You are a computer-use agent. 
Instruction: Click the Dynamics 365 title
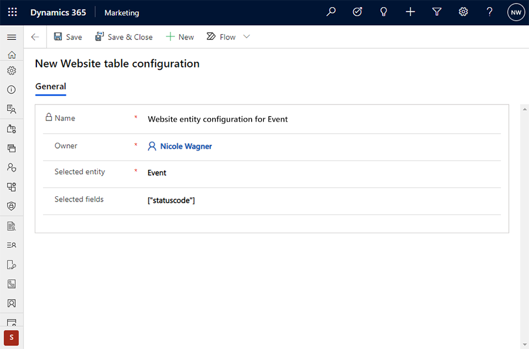58,12
